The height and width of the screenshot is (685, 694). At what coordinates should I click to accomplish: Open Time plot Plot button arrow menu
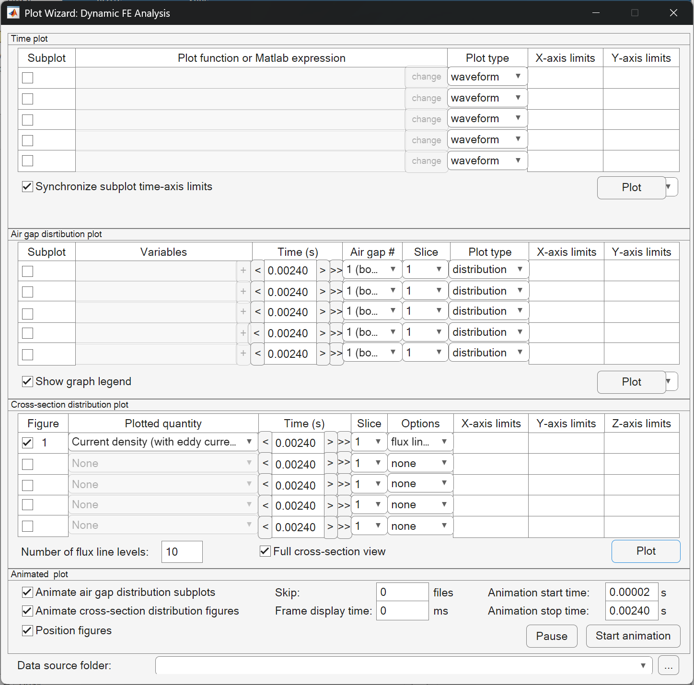671,187
